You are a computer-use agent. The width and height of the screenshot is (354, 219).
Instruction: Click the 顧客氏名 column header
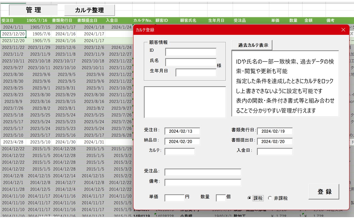click(193, 20)
